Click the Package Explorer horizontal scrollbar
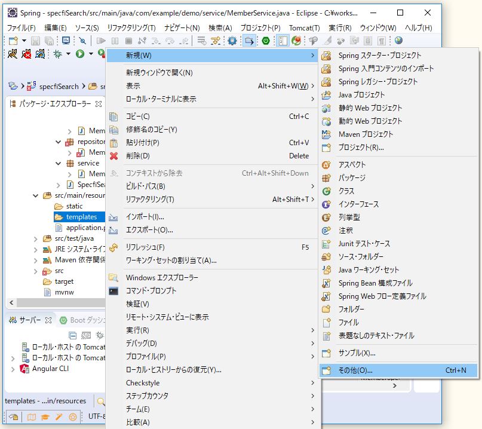Image resolution: width=482 pixels, height=429 pixels. click(61, 302)
